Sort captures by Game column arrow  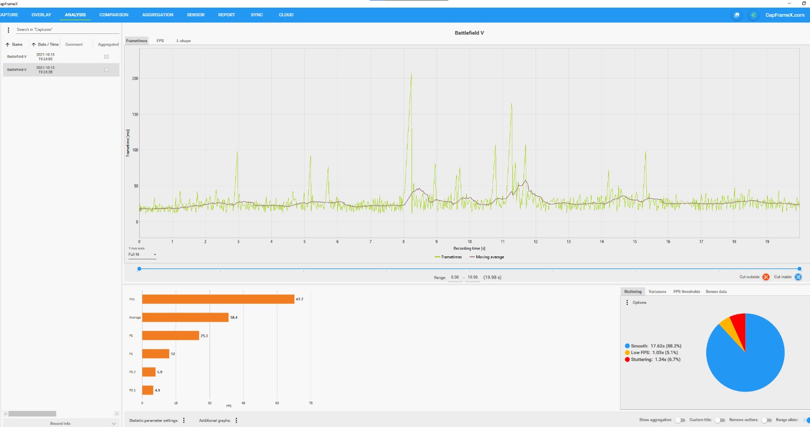click(x=8, y=45)
